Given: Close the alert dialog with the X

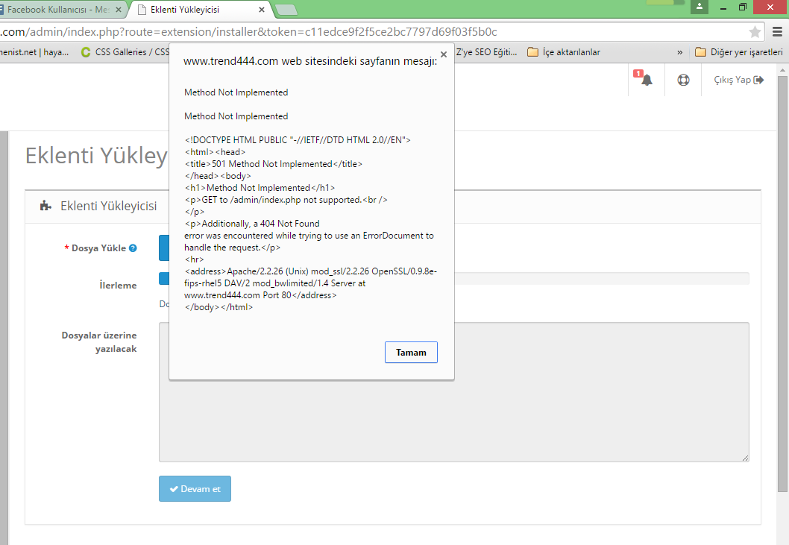Looking at the screenshot, I should pos(444,54).
